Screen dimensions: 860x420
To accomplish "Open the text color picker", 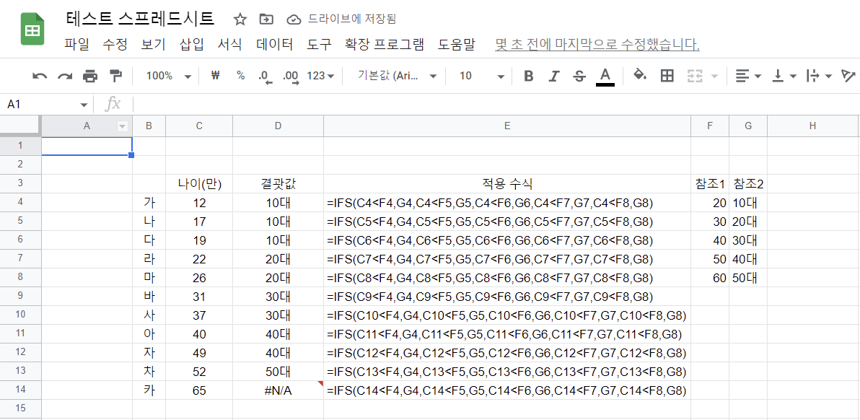I will (x=605, y=76).
